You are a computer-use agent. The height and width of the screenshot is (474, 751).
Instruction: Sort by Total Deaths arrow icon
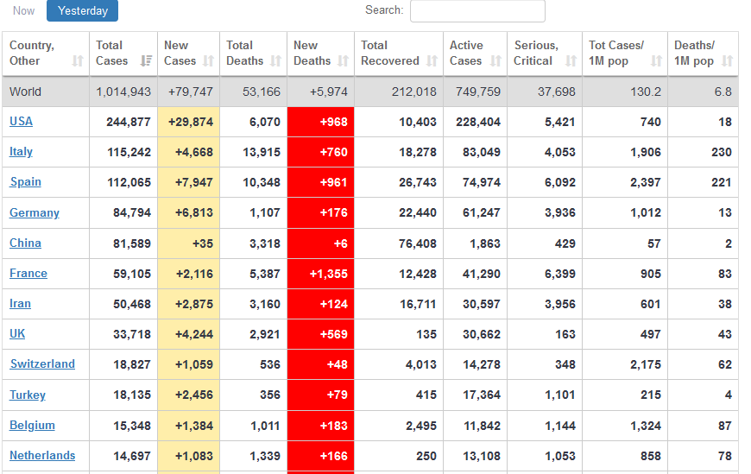275,61
